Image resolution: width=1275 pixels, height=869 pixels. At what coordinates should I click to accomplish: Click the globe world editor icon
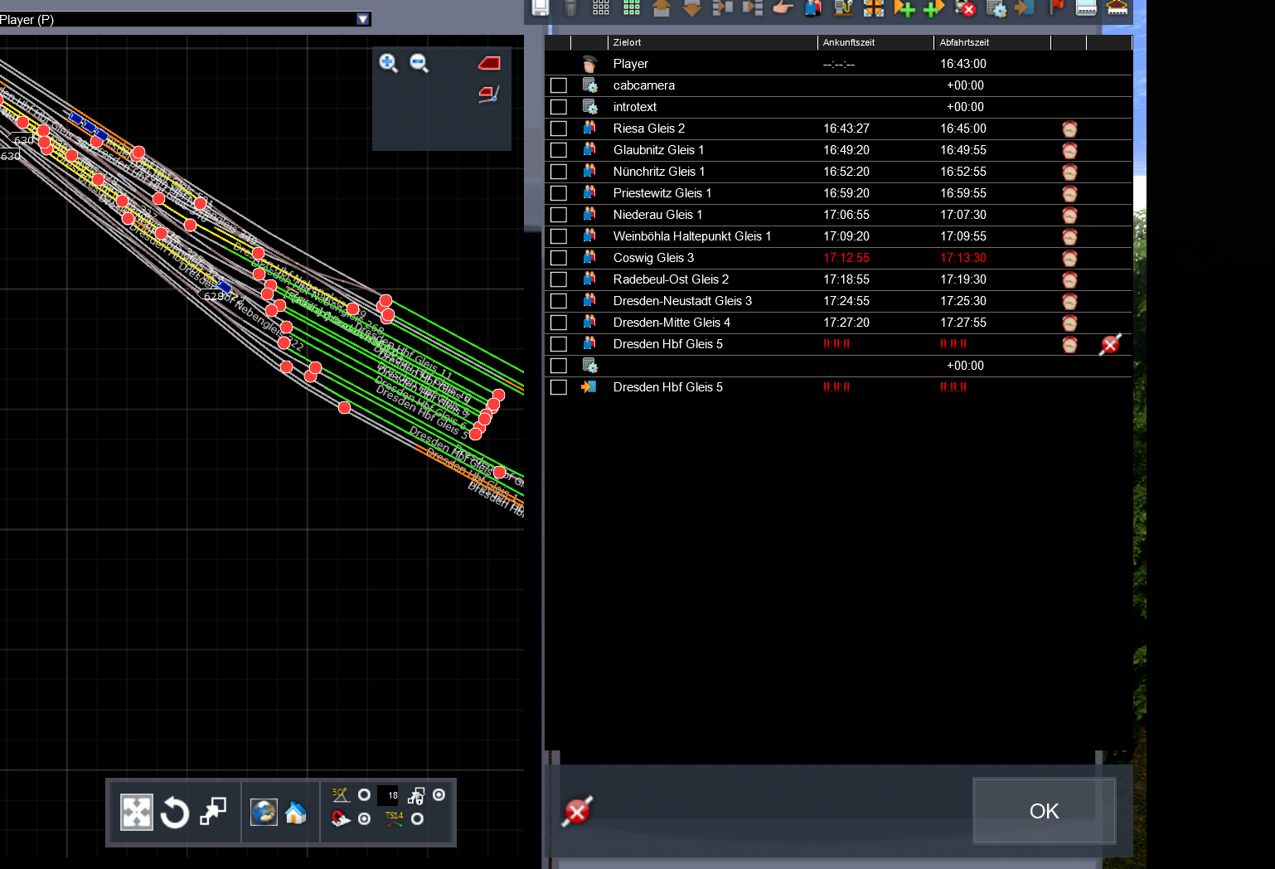(x=264, y=813)
